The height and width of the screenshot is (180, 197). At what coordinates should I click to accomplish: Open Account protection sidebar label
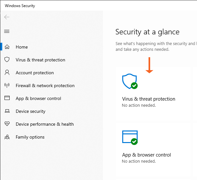pos(35,73)
